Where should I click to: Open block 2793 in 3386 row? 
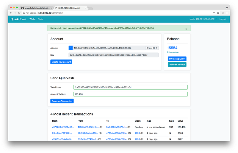coord(137,133)
